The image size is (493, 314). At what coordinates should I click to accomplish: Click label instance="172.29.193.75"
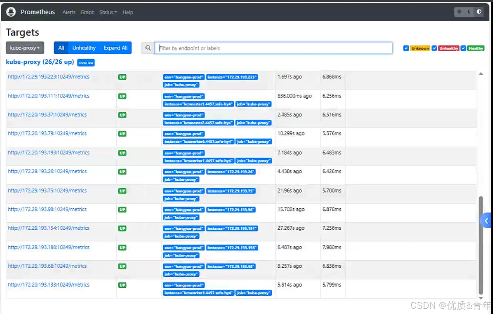[231, 191]
